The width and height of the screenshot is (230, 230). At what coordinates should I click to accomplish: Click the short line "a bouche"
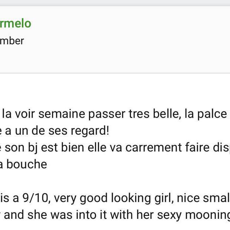tap(23, 164)
